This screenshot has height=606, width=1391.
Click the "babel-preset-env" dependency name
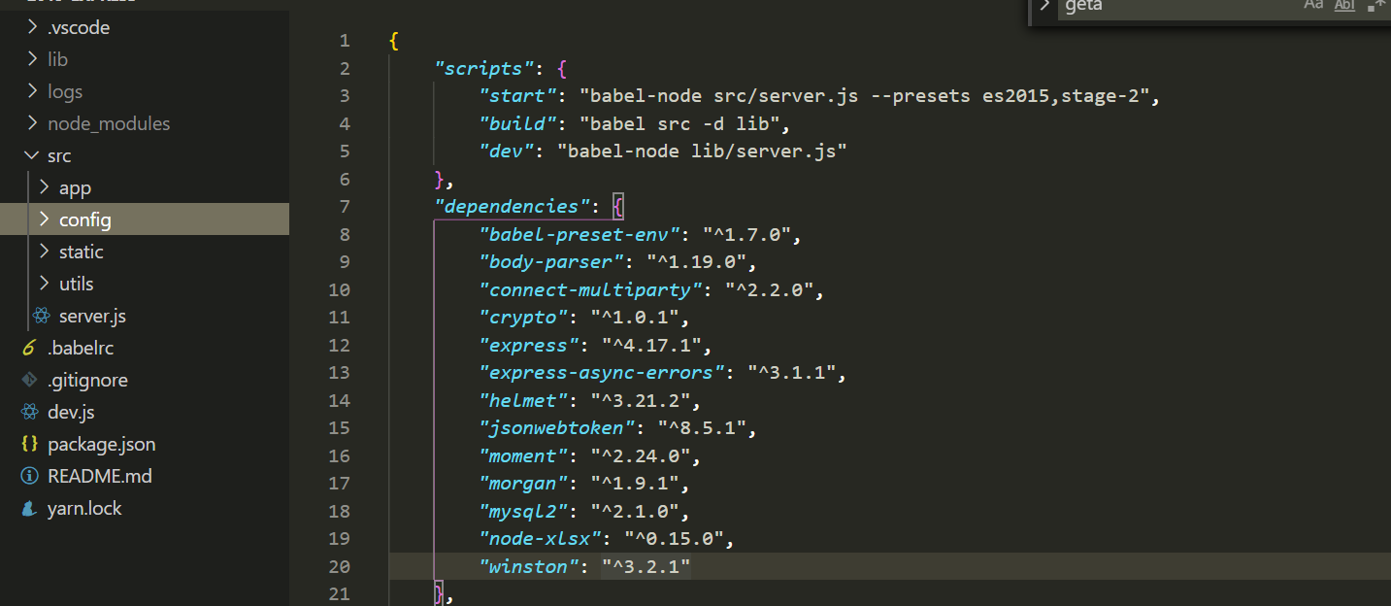580,234
